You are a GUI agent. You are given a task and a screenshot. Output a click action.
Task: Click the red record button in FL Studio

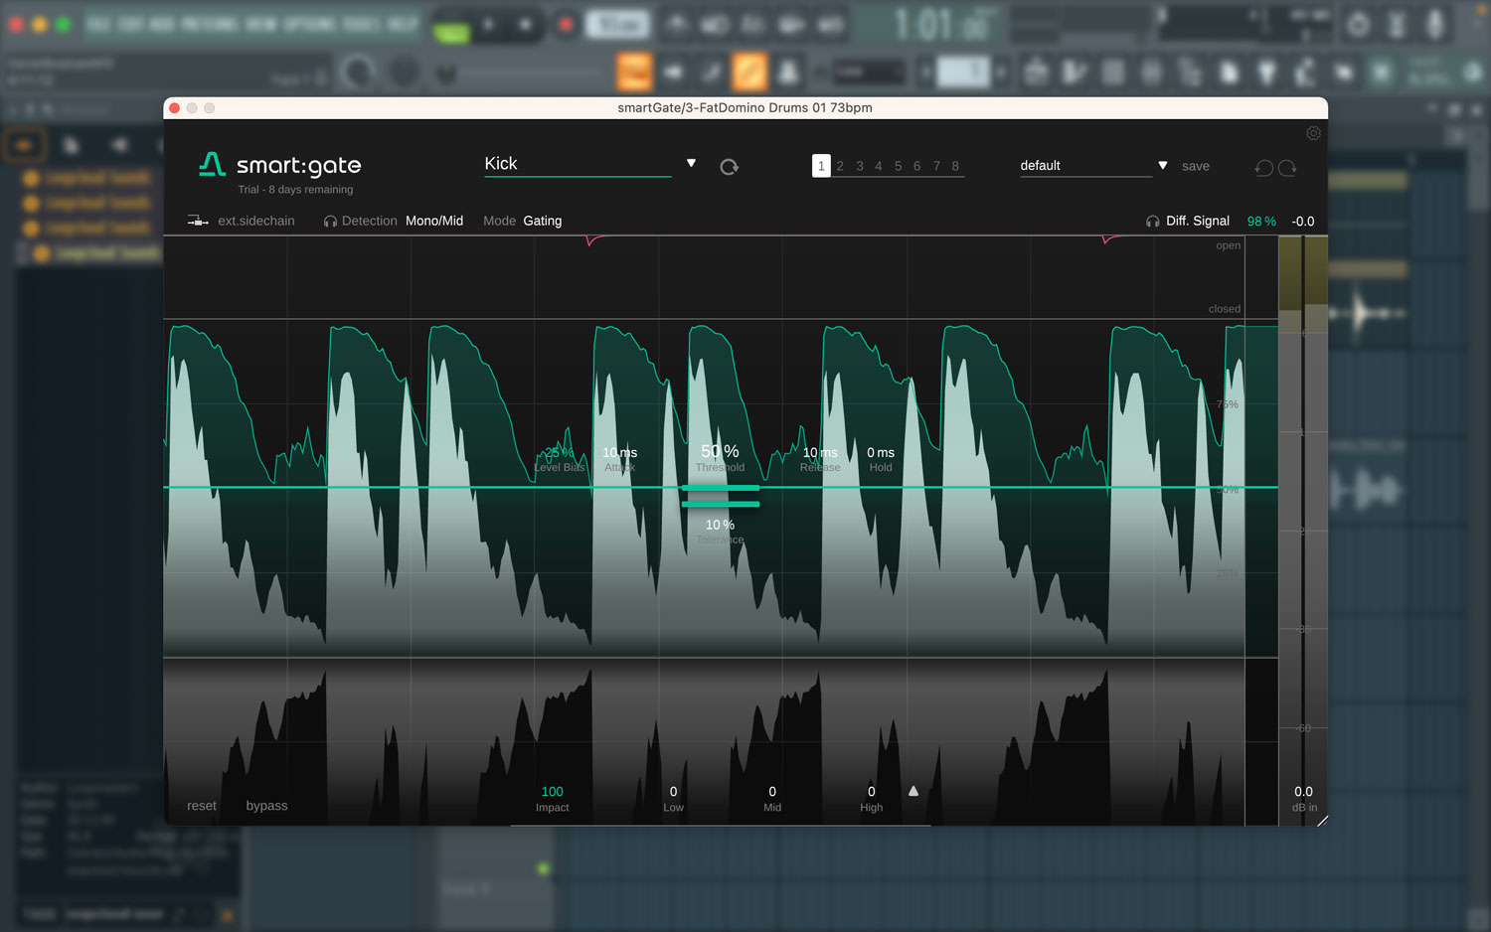pyautogui.click(x=566, y=24)
